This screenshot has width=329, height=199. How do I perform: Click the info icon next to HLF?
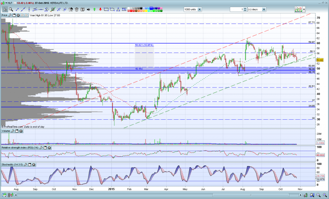coord(15,3)
